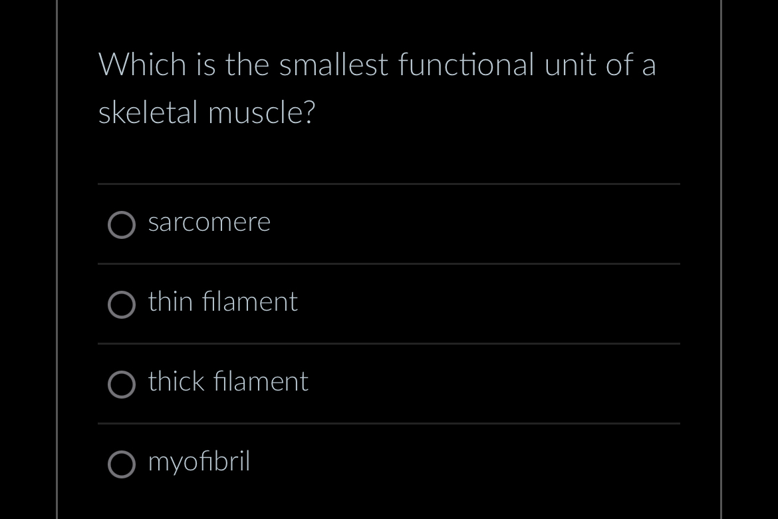The height and width of the screenshot is (519, 778).
Task: Click the divider line below the question
Action: (389, 184)
